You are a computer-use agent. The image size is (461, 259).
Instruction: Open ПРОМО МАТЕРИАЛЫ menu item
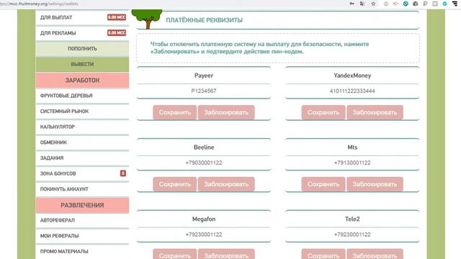(82, 251)
